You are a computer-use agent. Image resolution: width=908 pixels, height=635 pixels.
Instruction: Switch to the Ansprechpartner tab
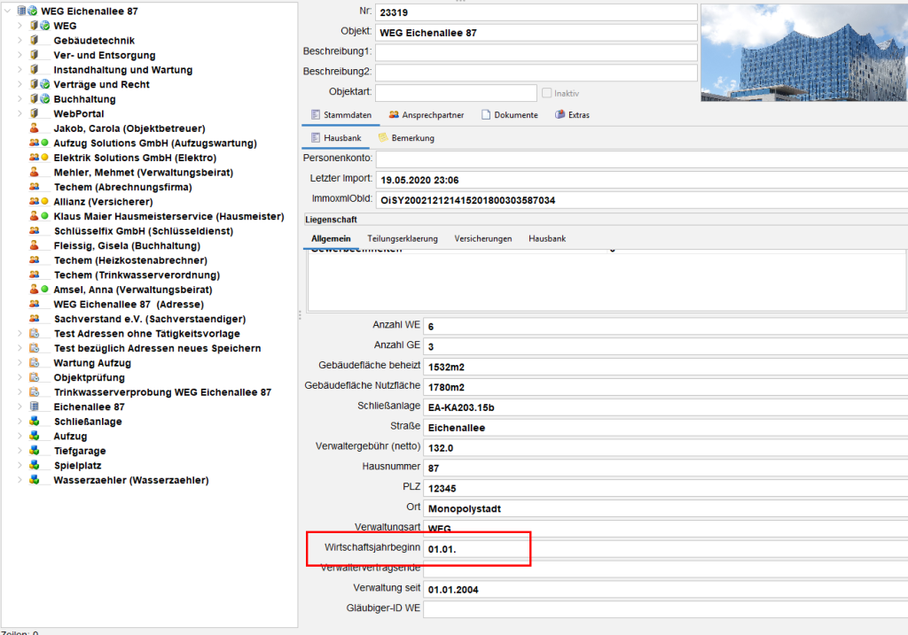point(426,115)
